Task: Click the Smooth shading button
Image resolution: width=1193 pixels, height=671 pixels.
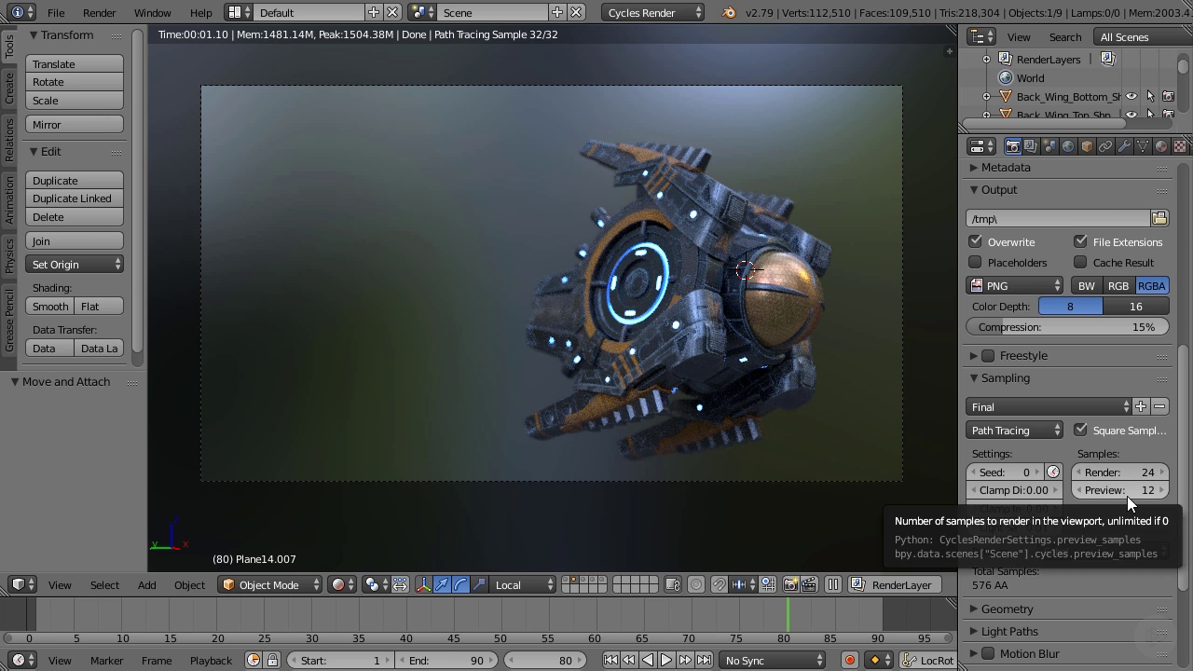Action: (x=50, y=307)
